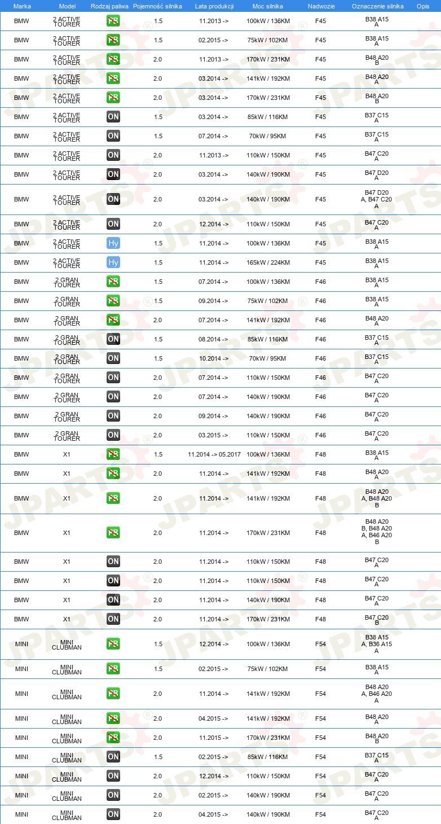Click the 11.2015 -> production date cell

tap(214, 738)
